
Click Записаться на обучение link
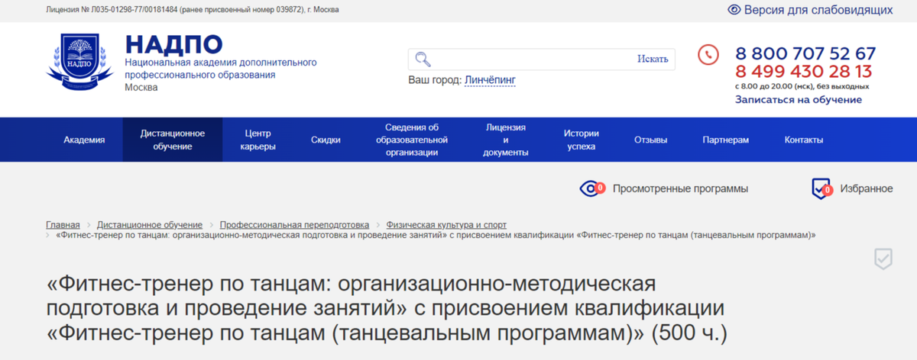pyautogui.click(x=799, y=99)
